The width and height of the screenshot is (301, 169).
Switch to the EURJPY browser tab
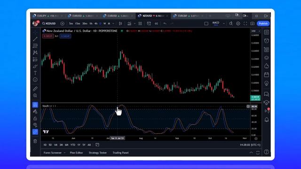pos(47,15)
